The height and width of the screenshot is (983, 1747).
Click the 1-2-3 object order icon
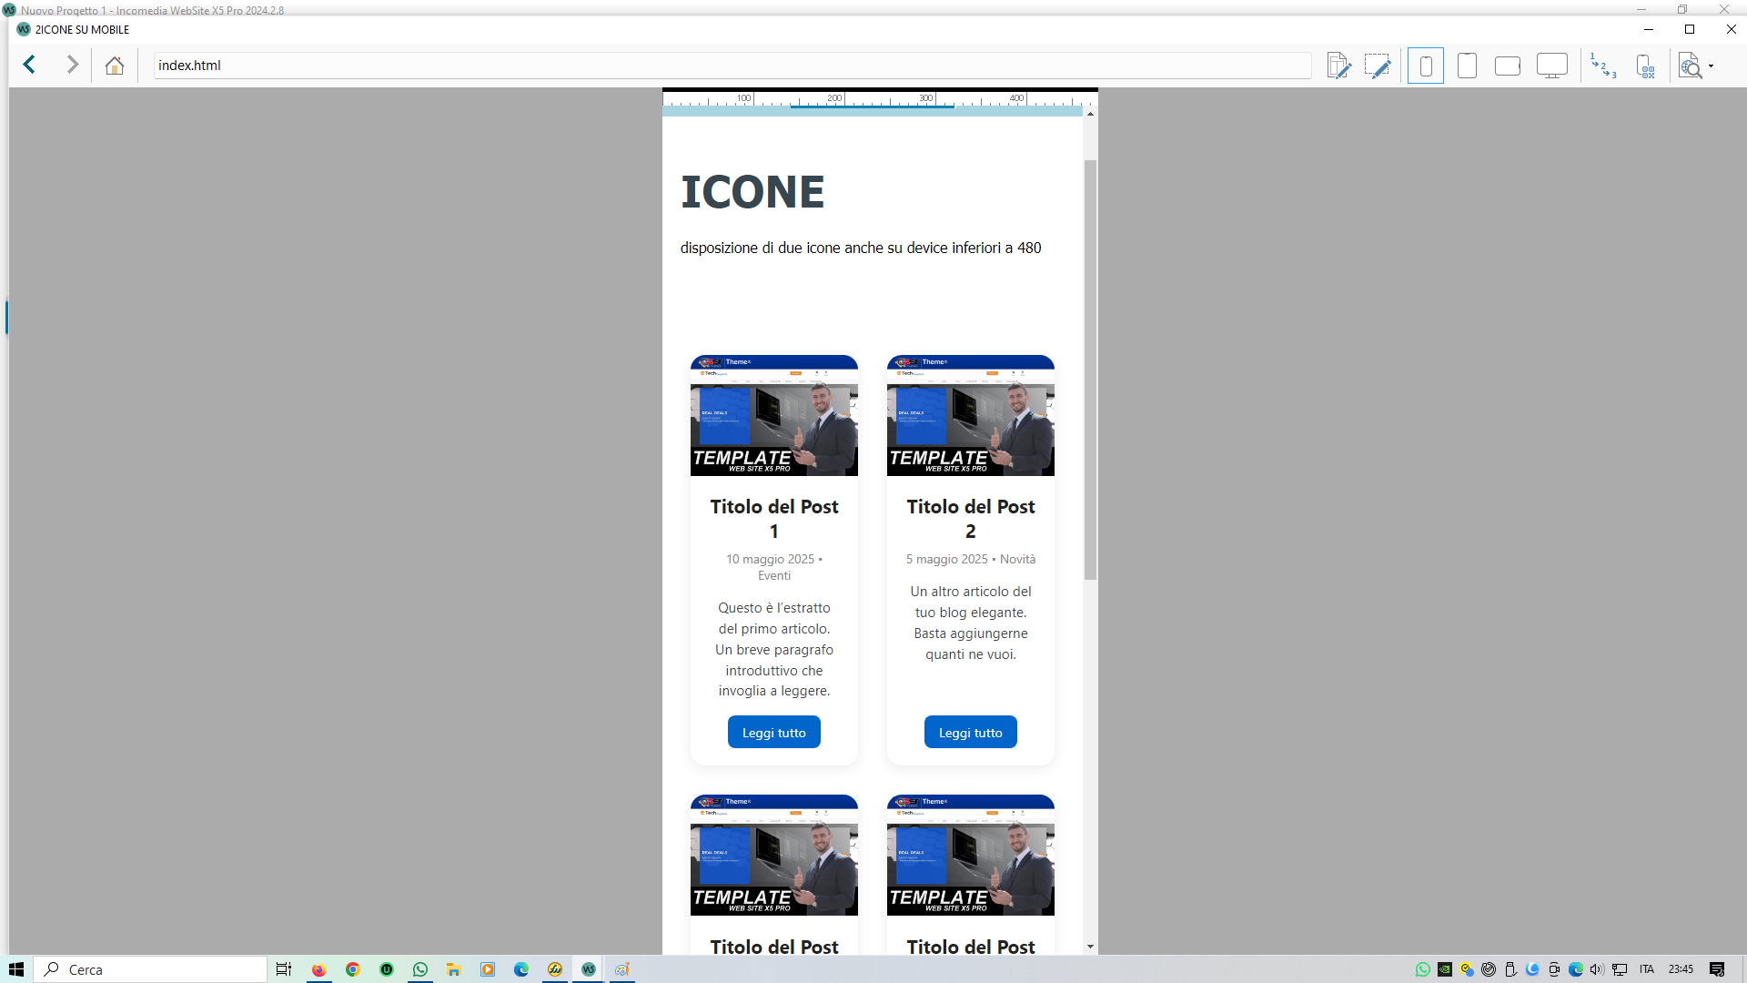pyautogui.click(x=1602, y=66)
